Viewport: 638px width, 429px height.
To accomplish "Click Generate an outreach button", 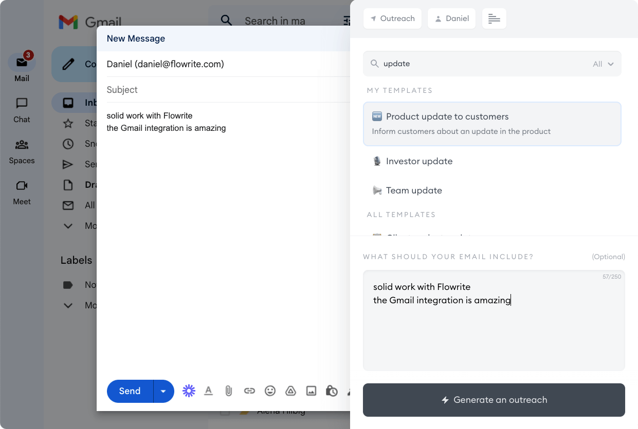I will coord(494,400).
